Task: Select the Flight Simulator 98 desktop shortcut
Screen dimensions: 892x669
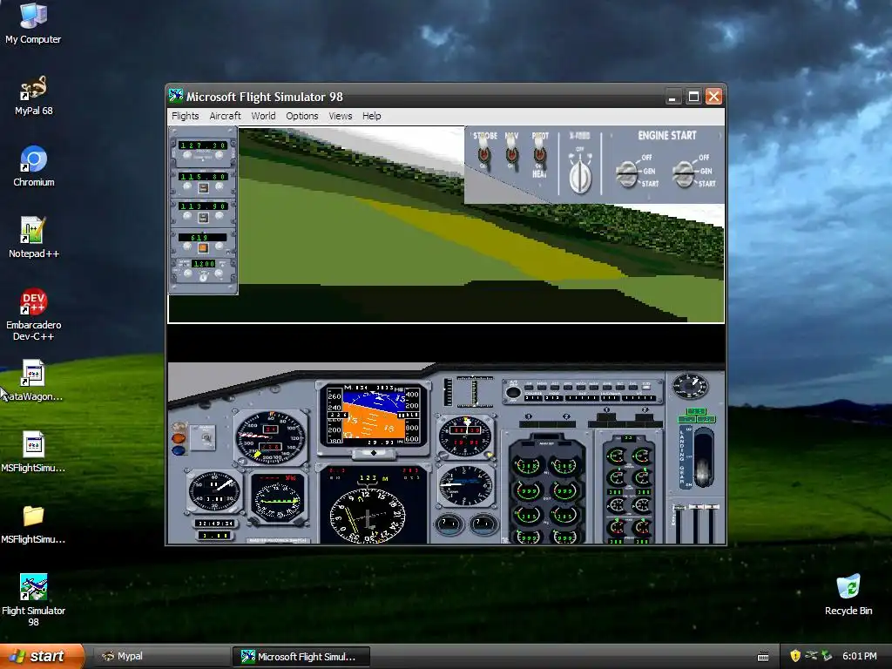Action: tap(34, 600)
